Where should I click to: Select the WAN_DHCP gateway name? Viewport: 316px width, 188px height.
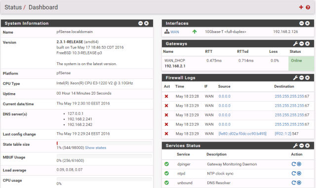(175, 61)
